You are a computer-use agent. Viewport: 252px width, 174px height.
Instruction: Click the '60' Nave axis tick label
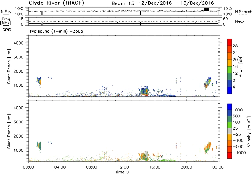[225, 19]
